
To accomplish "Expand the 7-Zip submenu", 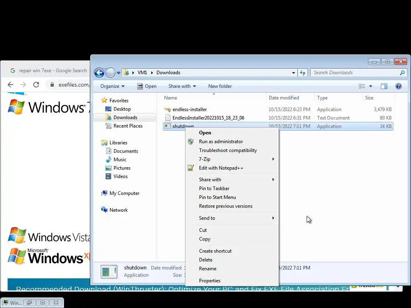I will (x=232, y=159).
